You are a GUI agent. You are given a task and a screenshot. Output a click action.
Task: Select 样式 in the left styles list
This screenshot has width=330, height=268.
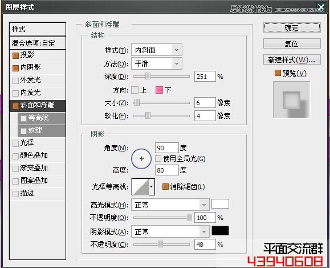point(38,29)
